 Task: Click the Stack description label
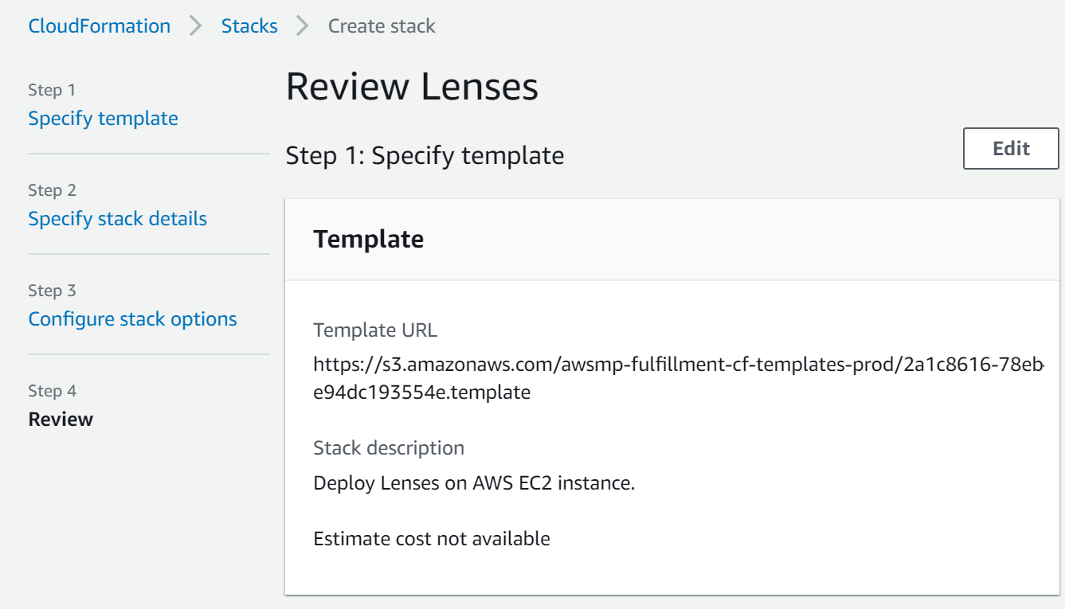389,447
